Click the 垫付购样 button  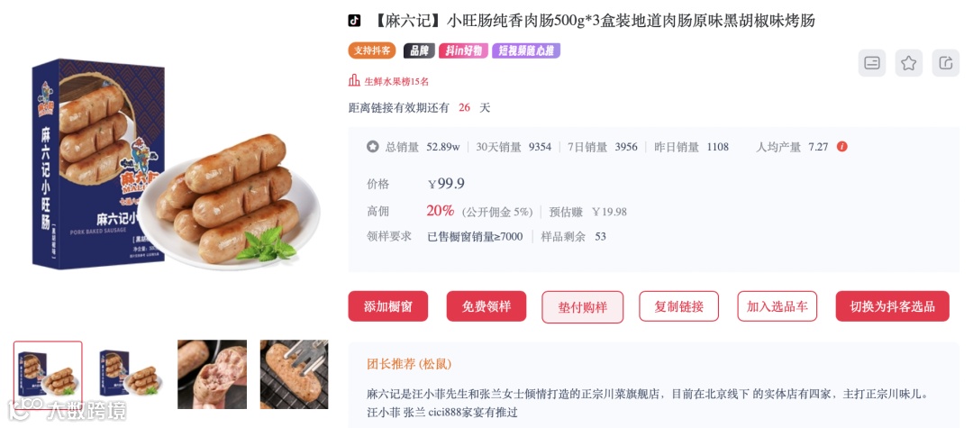point(583,307)
